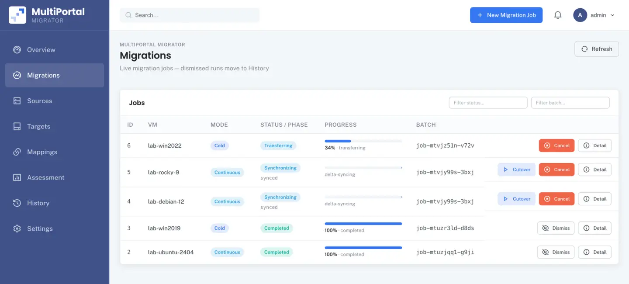Image resolution: width=629 pixels, height=284 pixels.
Task: Click the Filter status input
Action: (x=488, y=103)
